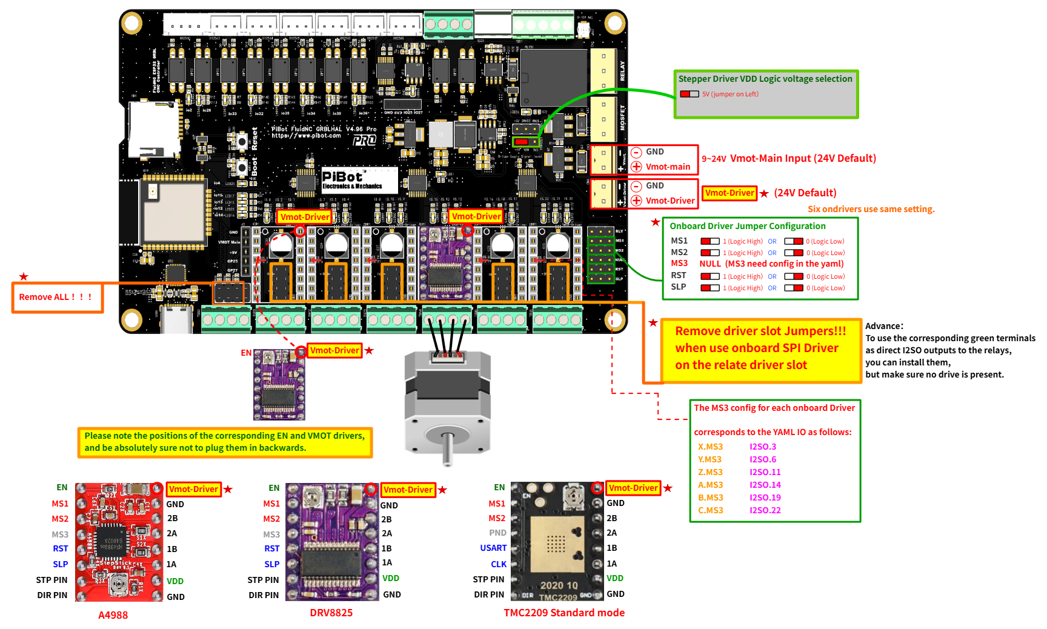Click the 'I2SO.3' value
Viewport: 1047px width, 629px height.
[x=763, y=447]
